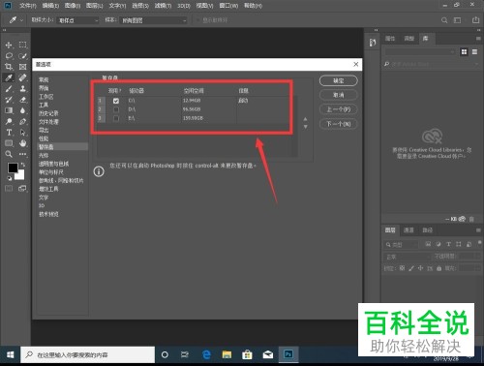Select the Zoom tool

[x=9, y=154]
